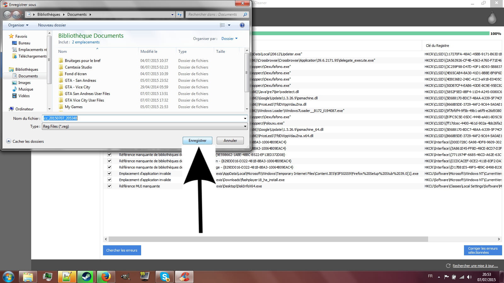Click Nouveau dossier in the toolbar
The height and width of the screenshot is (283, 504).
(x=52, y=25)
